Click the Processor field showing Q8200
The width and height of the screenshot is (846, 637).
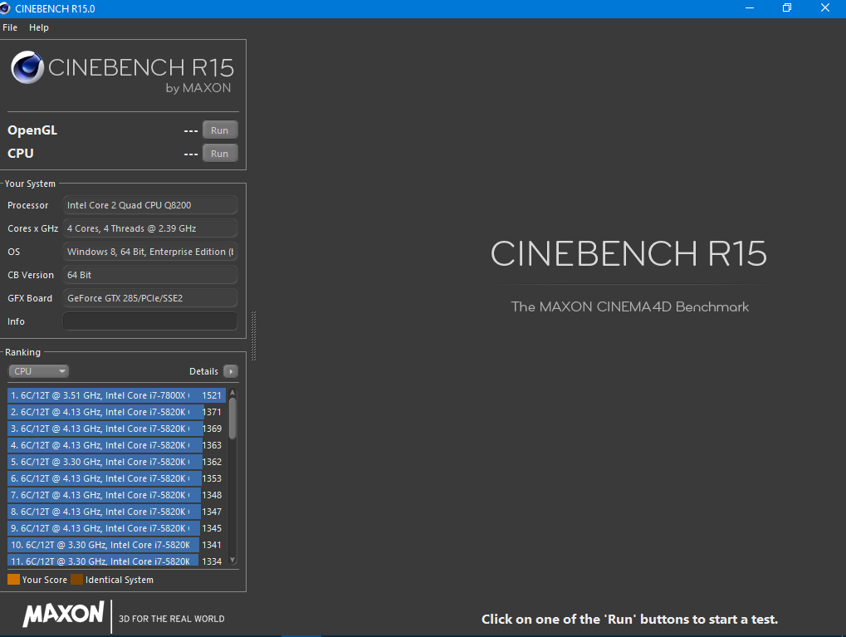[150, 205]
